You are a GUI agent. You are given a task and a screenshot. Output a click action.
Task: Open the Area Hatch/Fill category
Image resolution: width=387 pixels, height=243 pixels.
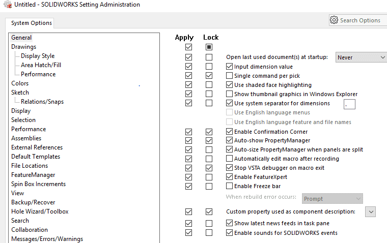[x=41, y=65]
